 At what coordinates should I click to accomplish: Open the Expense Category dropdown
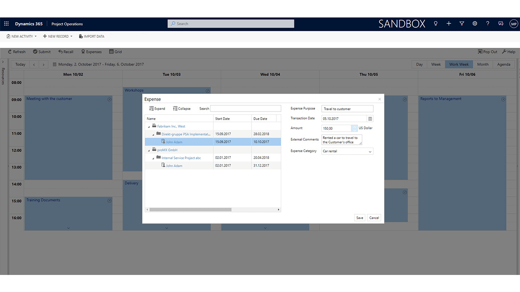(370, 151)
